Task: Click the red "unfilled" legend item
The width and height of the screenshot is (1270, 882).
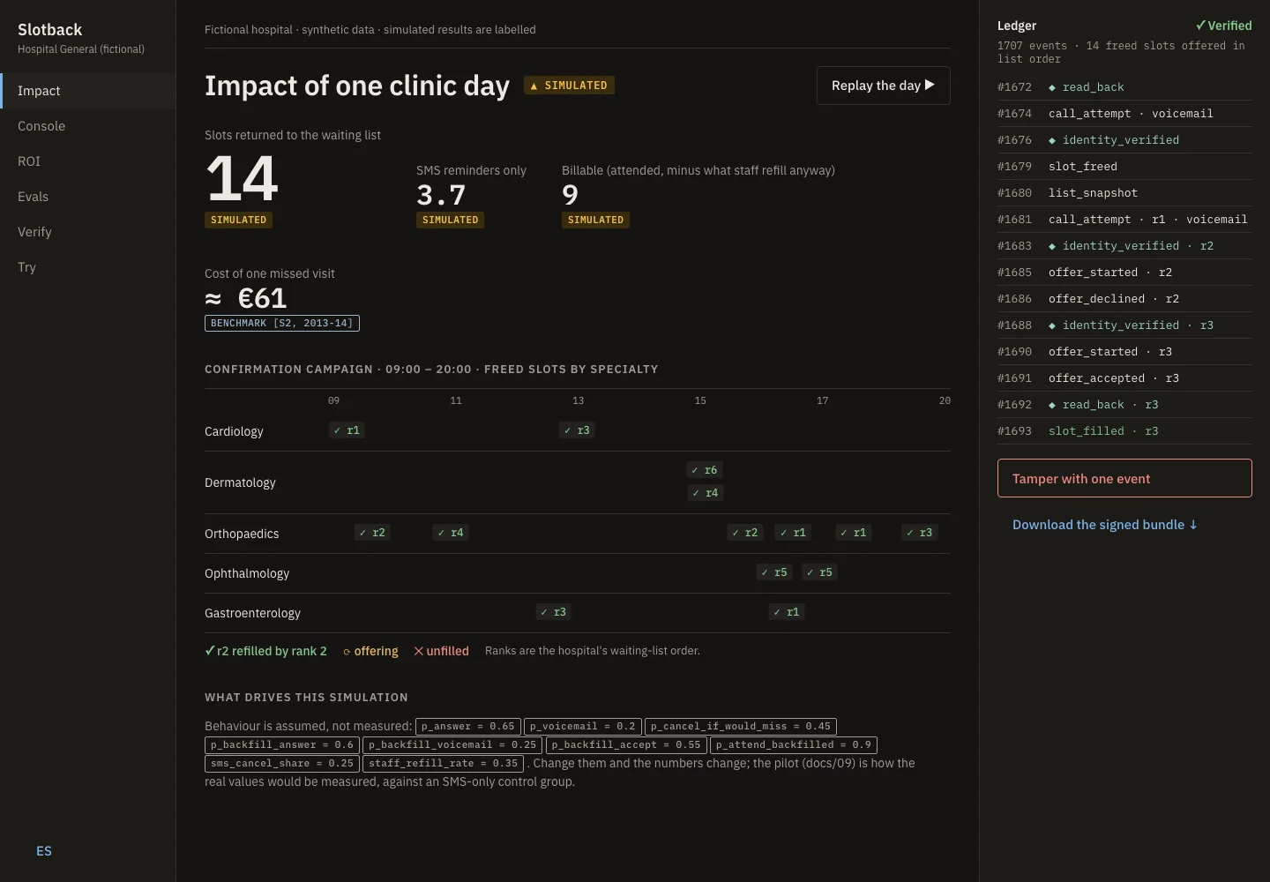Action: coord(442,651)
